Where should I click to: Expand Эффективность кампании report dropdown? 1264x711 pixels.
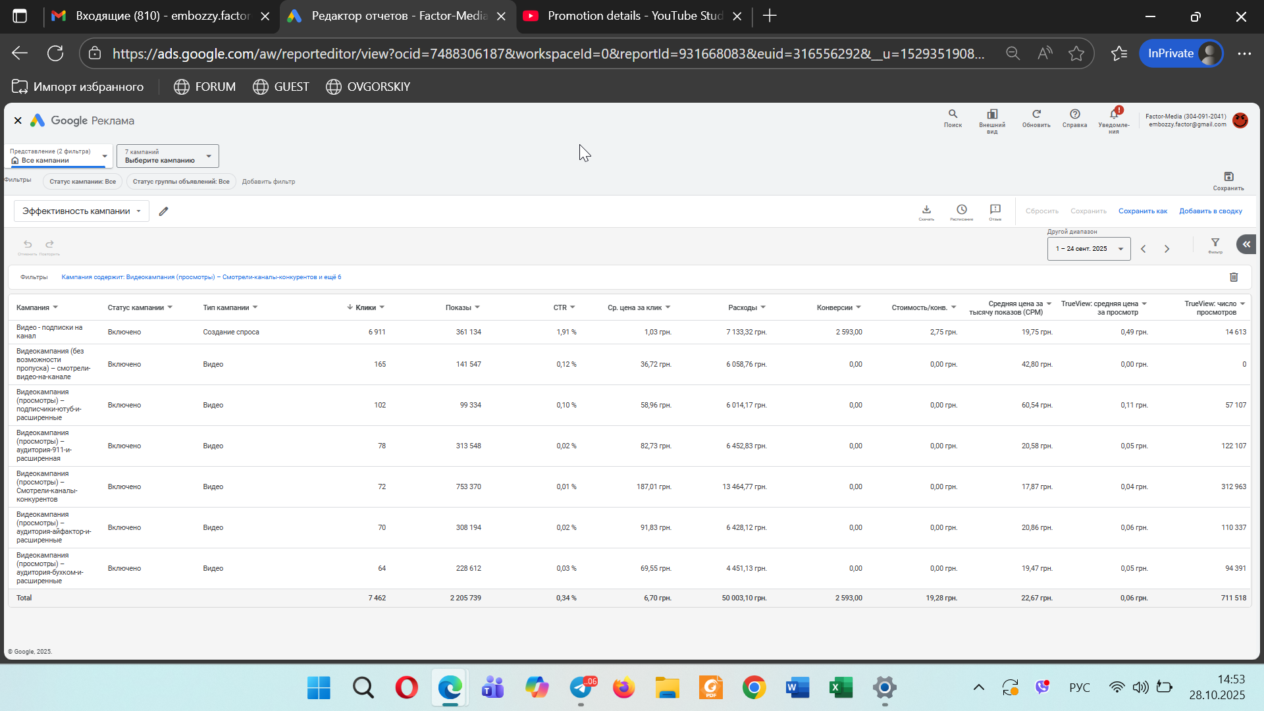pyautogui.click(x=82, y=211)
